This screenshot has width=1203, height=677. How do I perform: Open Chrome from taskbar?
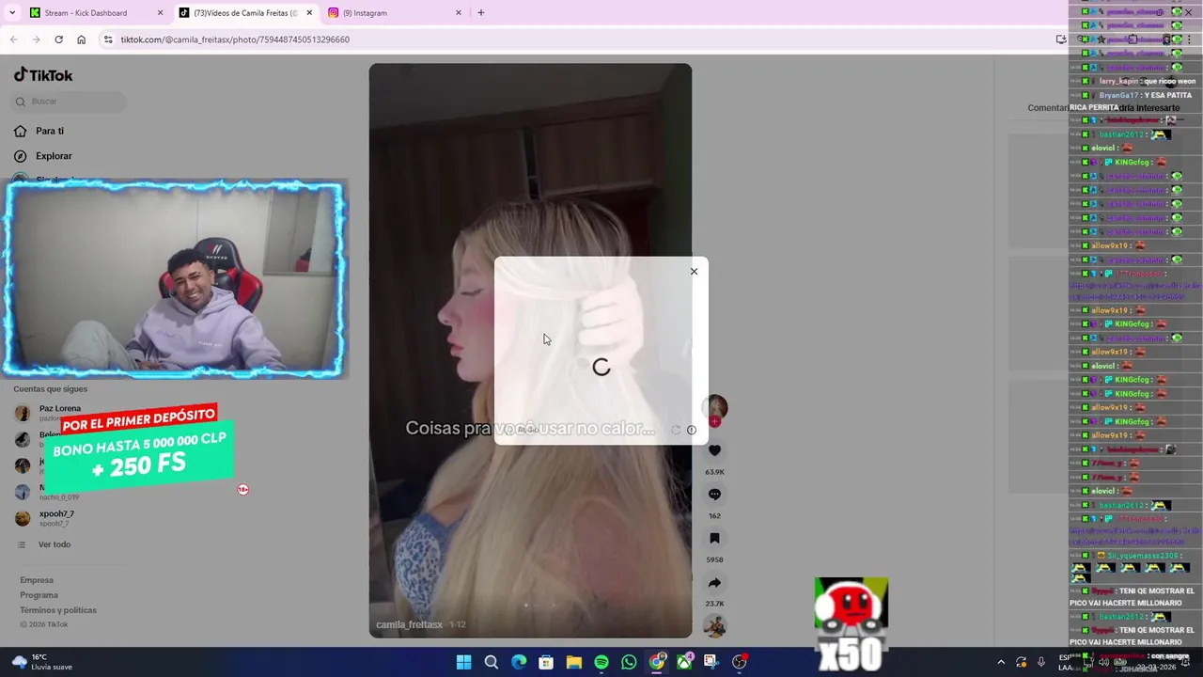pyautogui.click(x=657, y=662)
